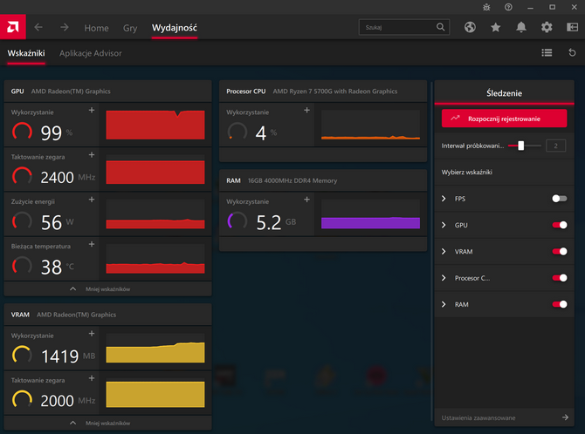
Task: Open the Gry tab
Action: 130,28
